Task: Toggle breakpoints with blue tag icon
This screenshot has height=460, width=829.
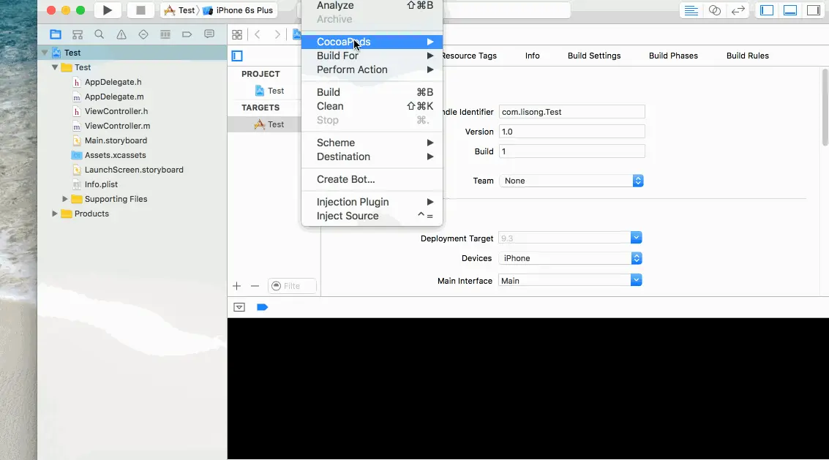Action: [262, 307]
